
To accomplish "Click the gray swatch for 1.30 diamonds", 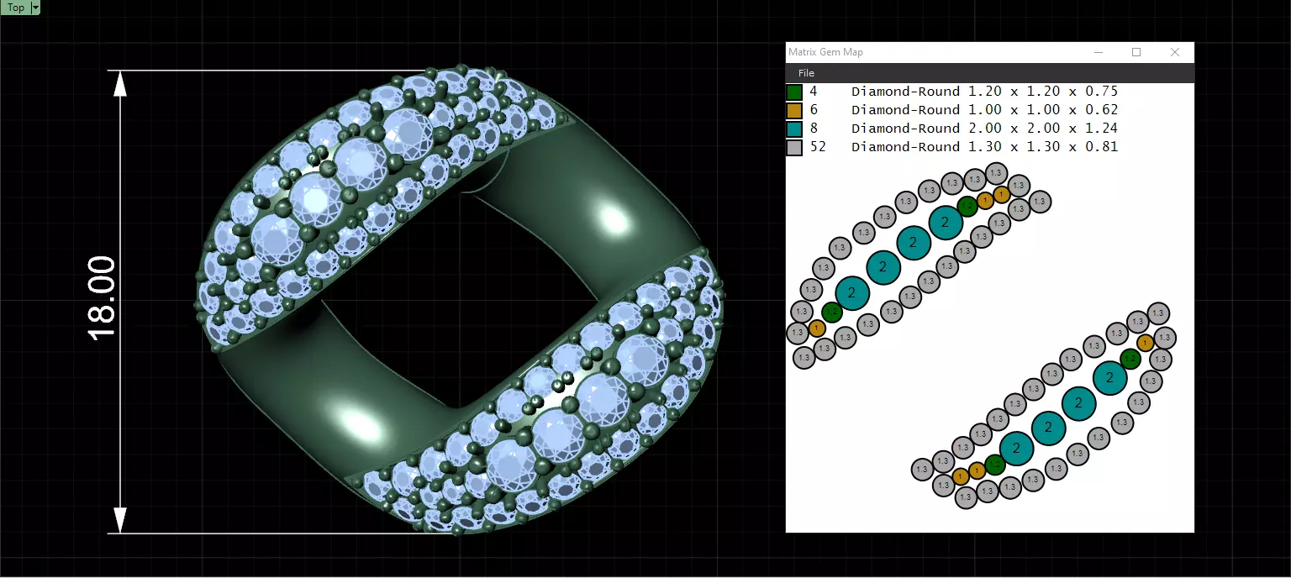I will coord(794,147).
